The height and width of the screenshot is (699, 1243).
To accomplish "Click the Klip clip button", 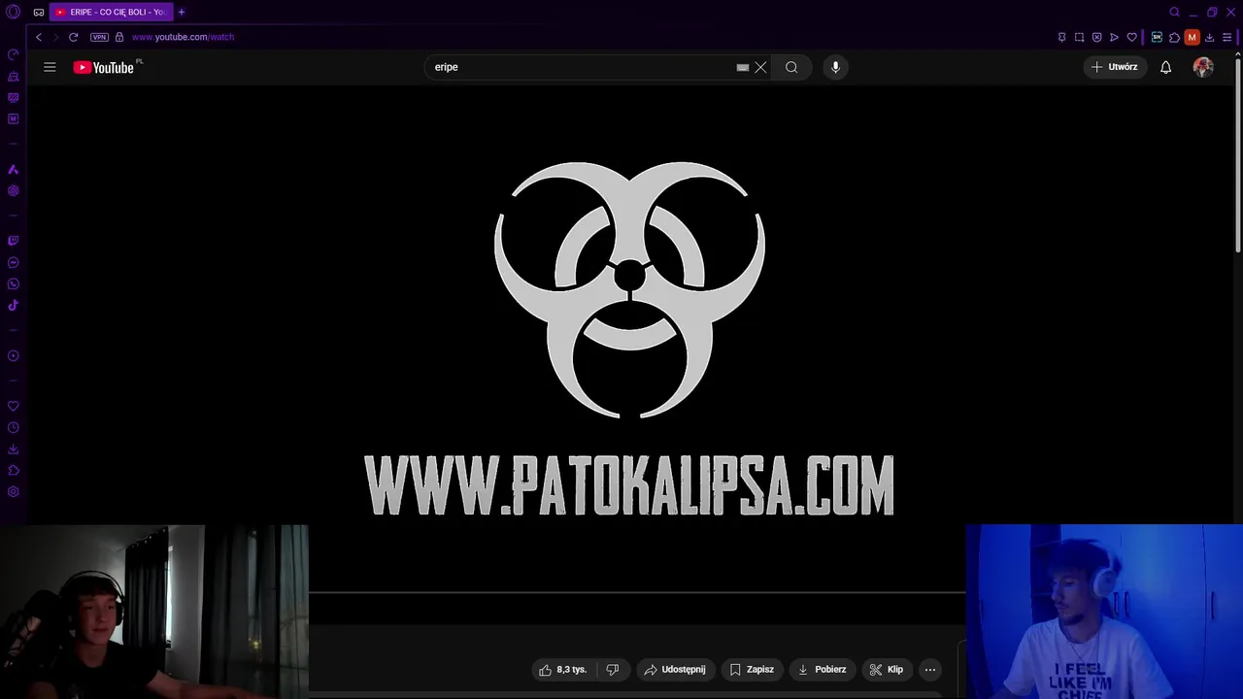I will tap(886, 669).
